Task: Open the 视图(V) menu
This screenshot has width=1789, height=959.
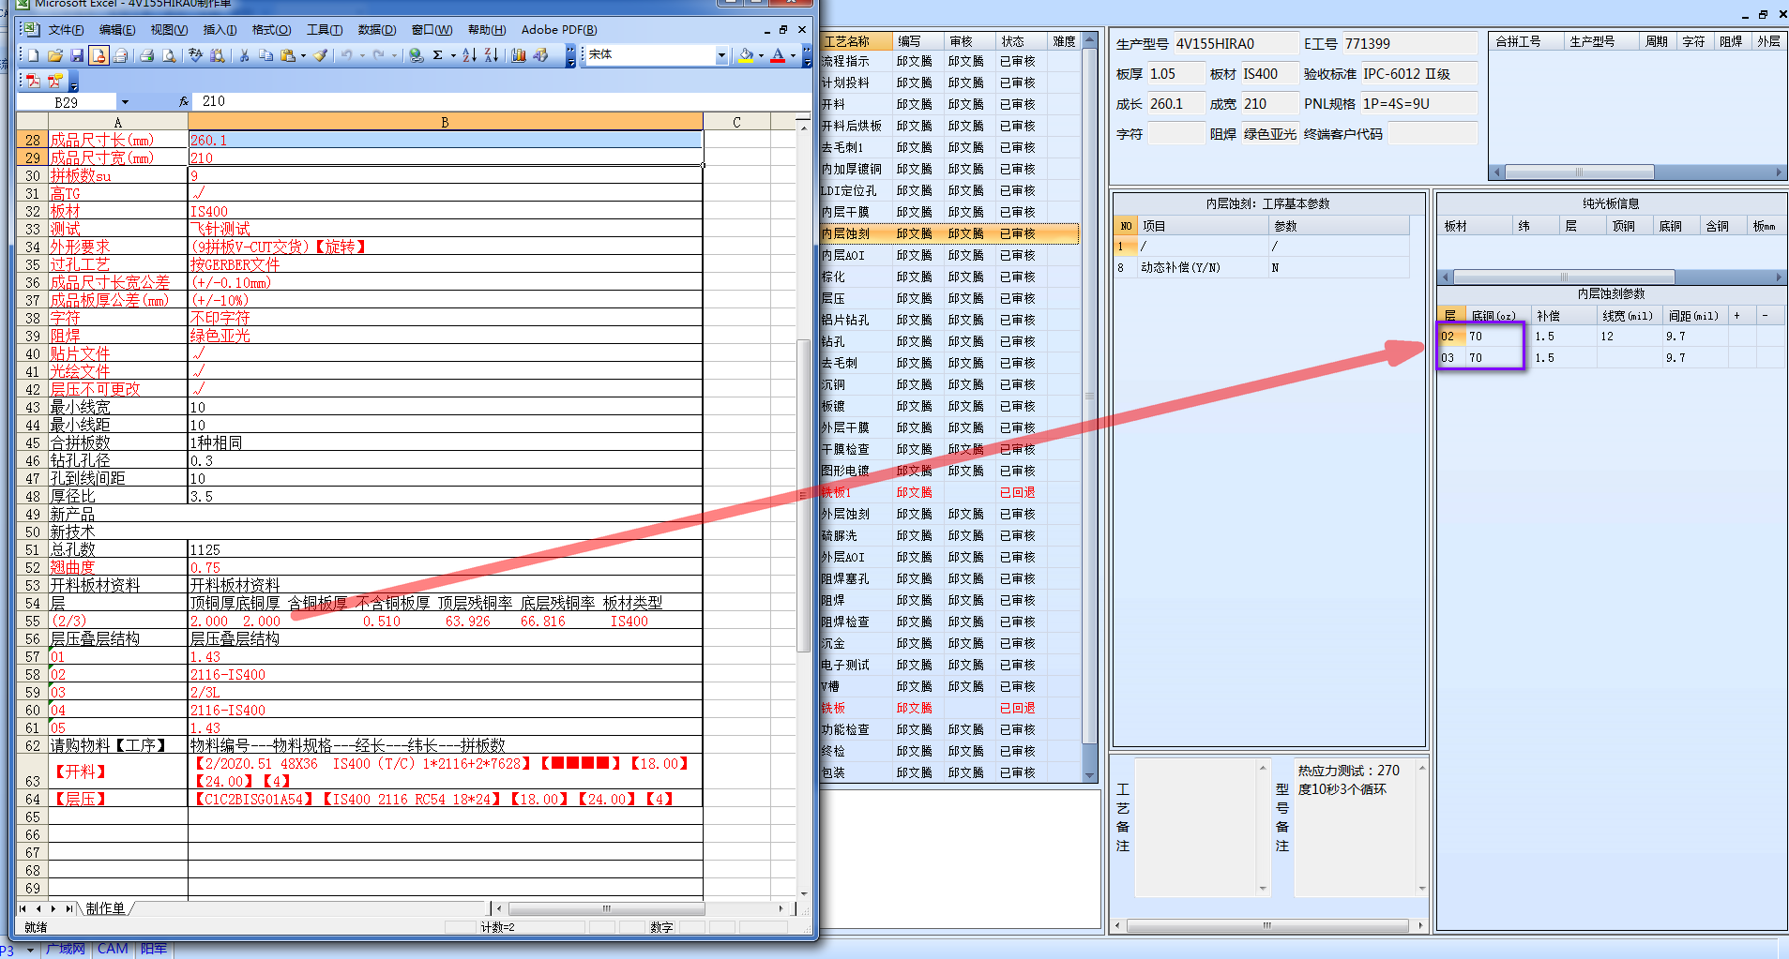Action: coord(169,29)
